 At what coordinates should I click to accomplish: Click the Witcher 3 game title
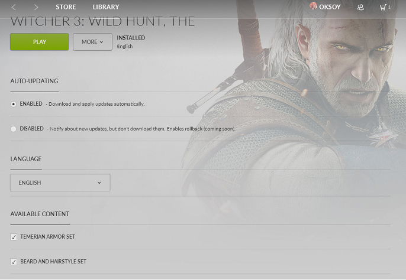[x=102, y=21]
